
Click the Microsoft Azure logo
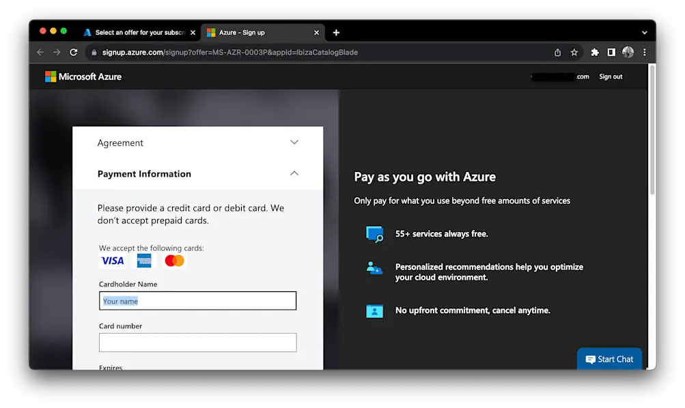click(83, 76)
